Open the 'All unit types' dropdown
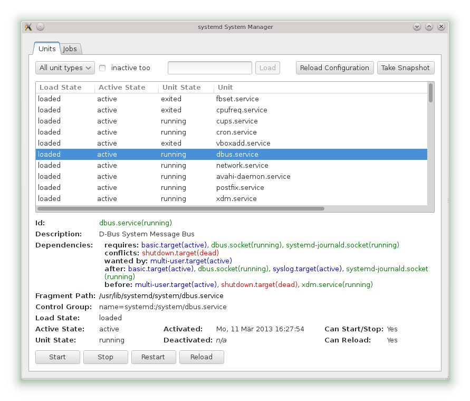The width and height of the screenshot is (470, 401). click(x=65, y=68)
